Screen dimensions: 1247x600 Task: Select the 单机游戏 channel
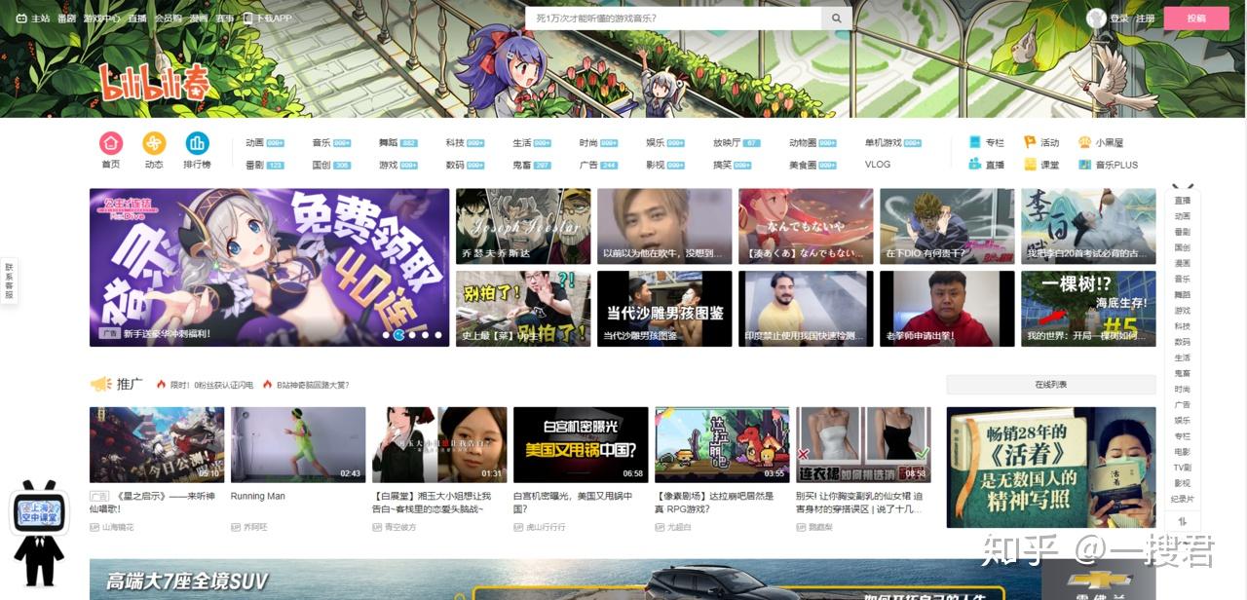(x=892, y=142)
